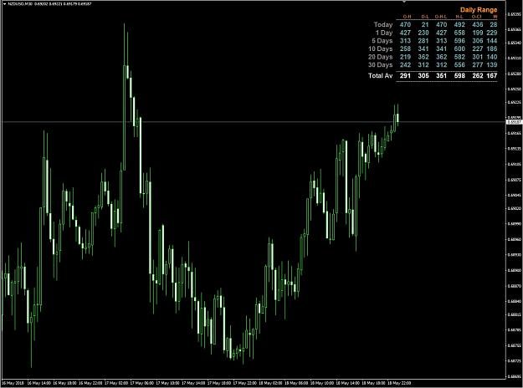Click the chart shift triangle marker at top
523x388 pixels.
point(404,2)
